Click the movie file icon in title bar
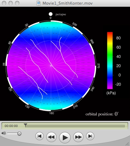130x146 pixels. pos(38,3)
